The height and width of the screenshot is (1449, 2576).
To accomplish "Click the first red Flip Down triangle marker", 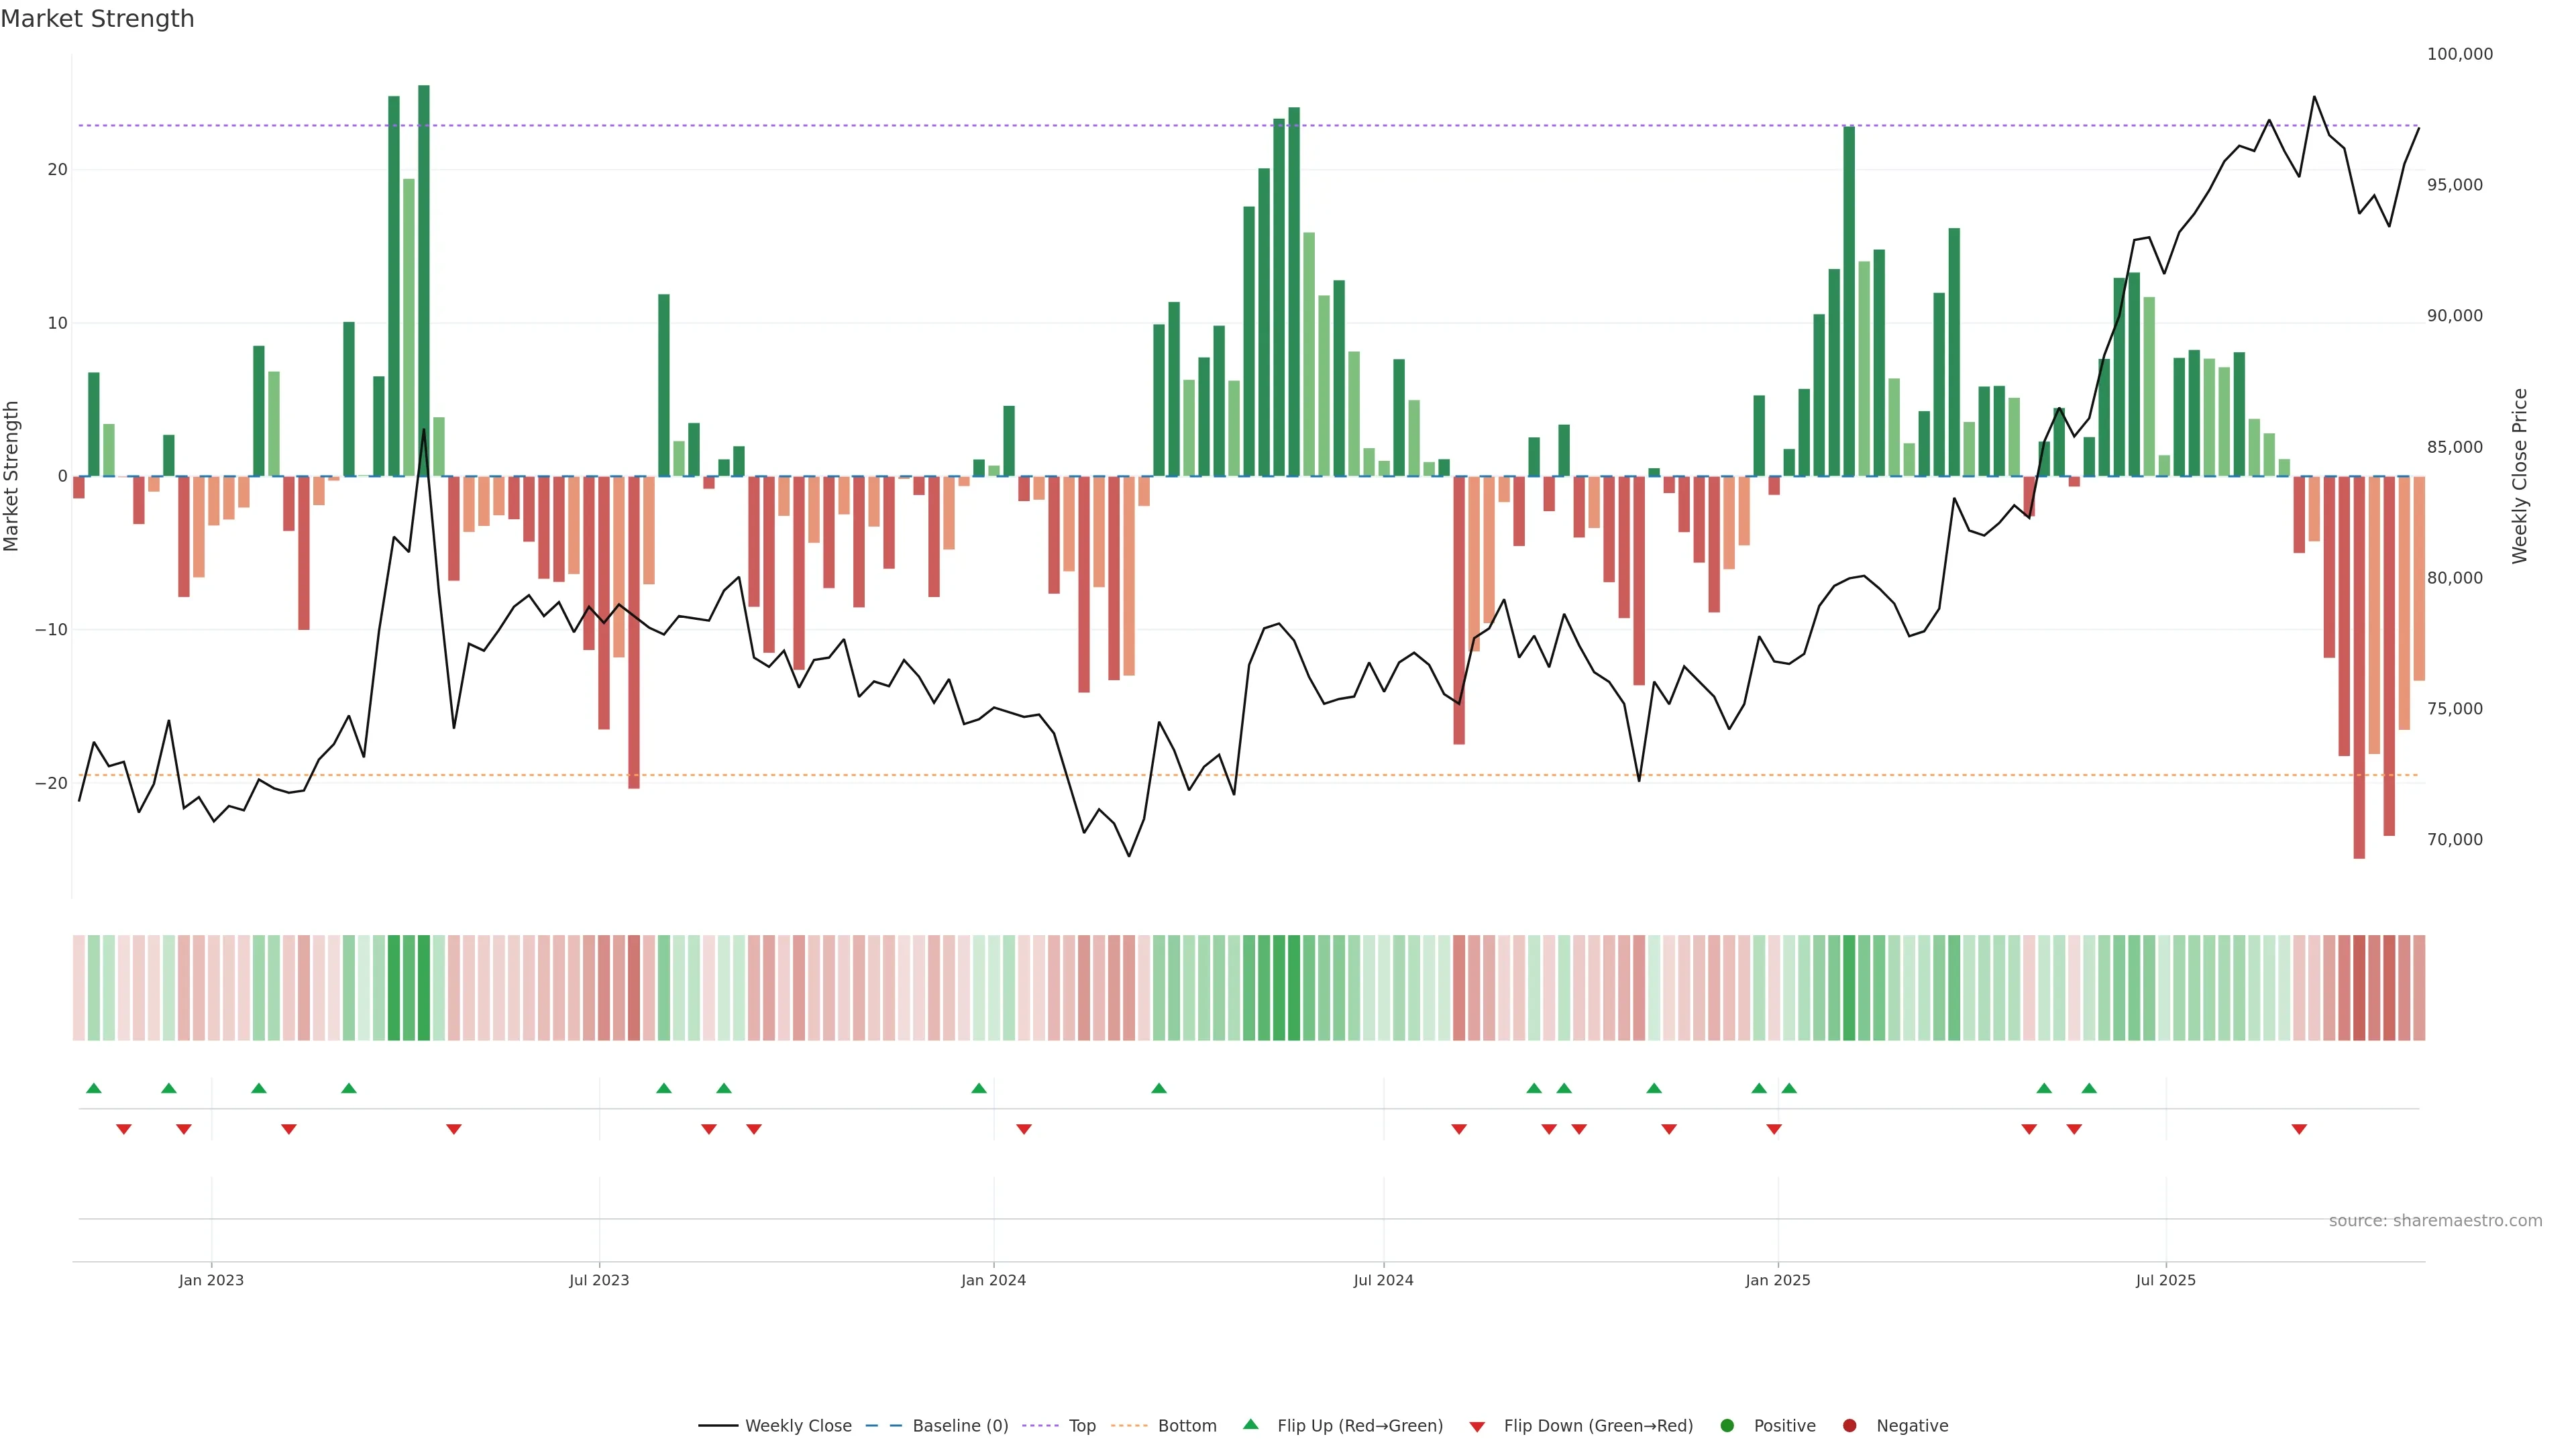I will click(124, 1129).
